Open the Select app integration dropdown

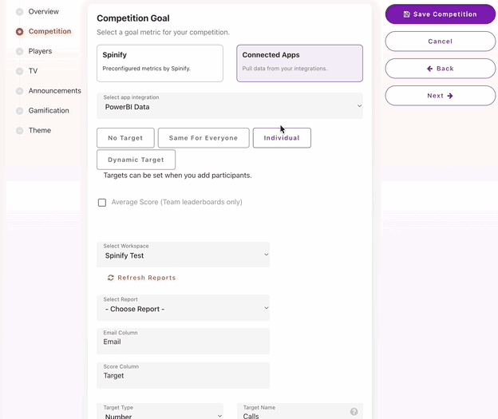click(230, 106)
